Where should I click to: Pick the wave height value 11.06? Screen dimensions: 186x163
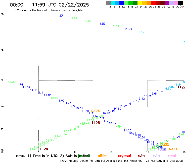tap(176, 137)
